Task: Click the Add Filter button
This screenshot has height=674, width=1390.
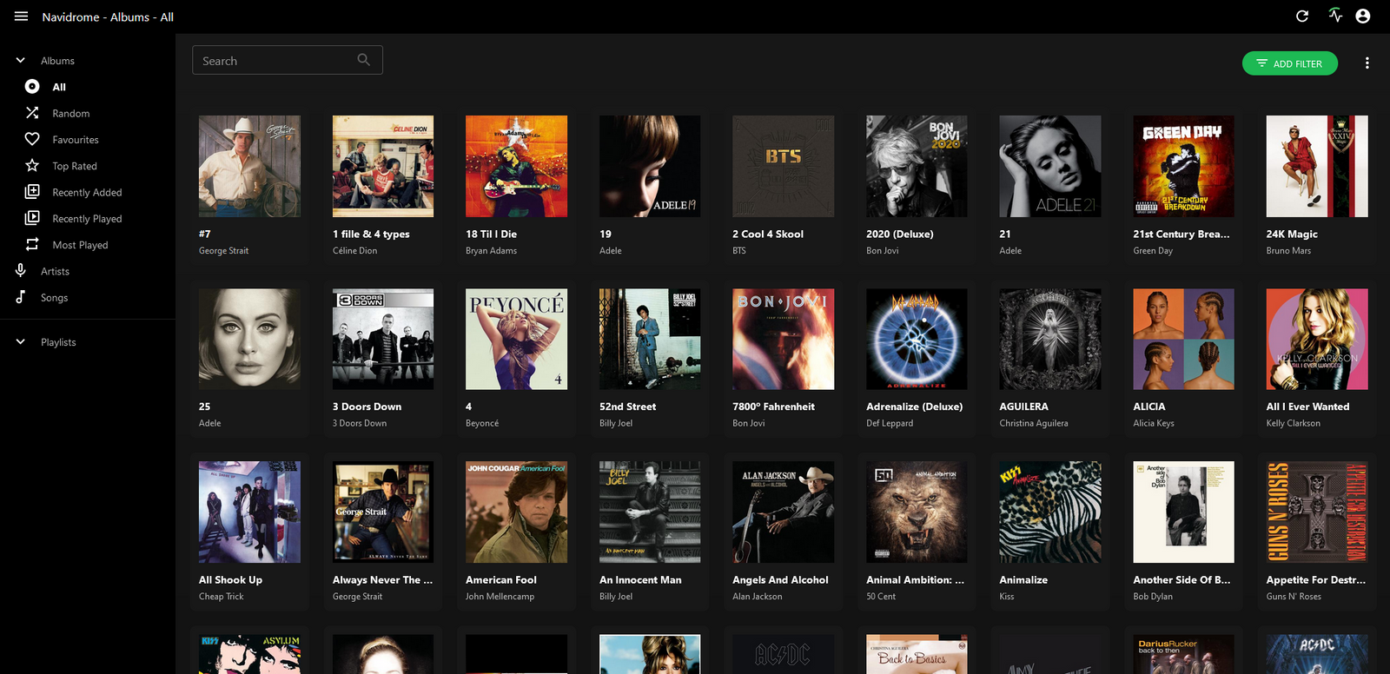Action: coord(1289,63)
